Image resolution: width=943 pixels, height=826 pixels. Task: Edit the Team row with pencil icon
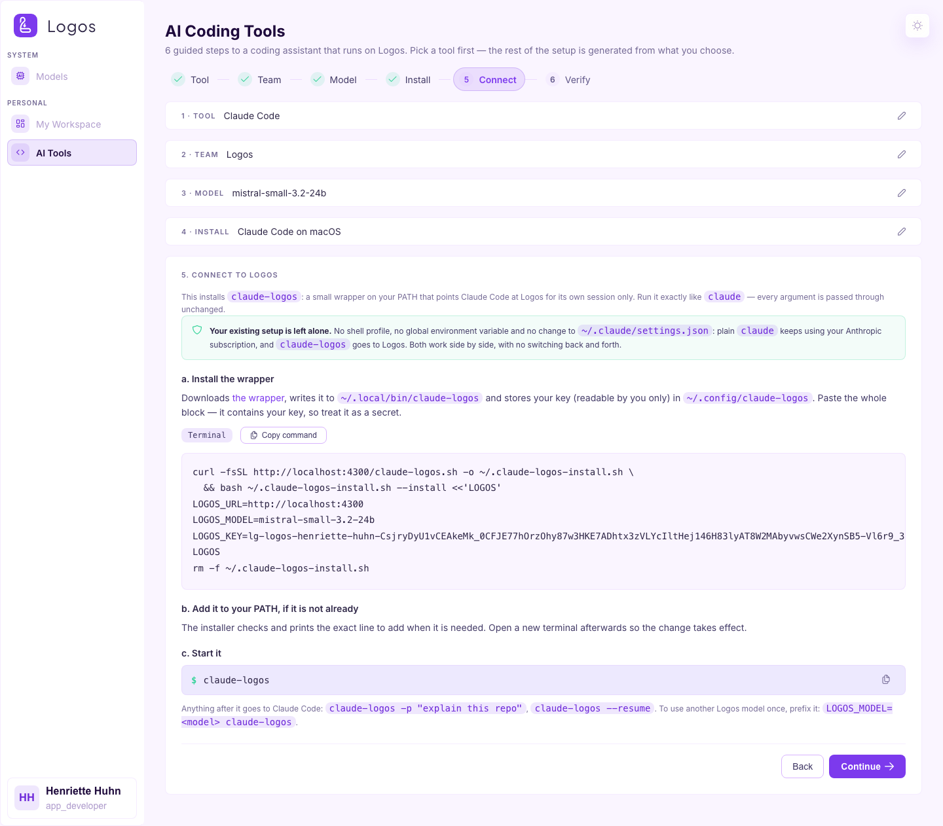click(x=902, y=154)
